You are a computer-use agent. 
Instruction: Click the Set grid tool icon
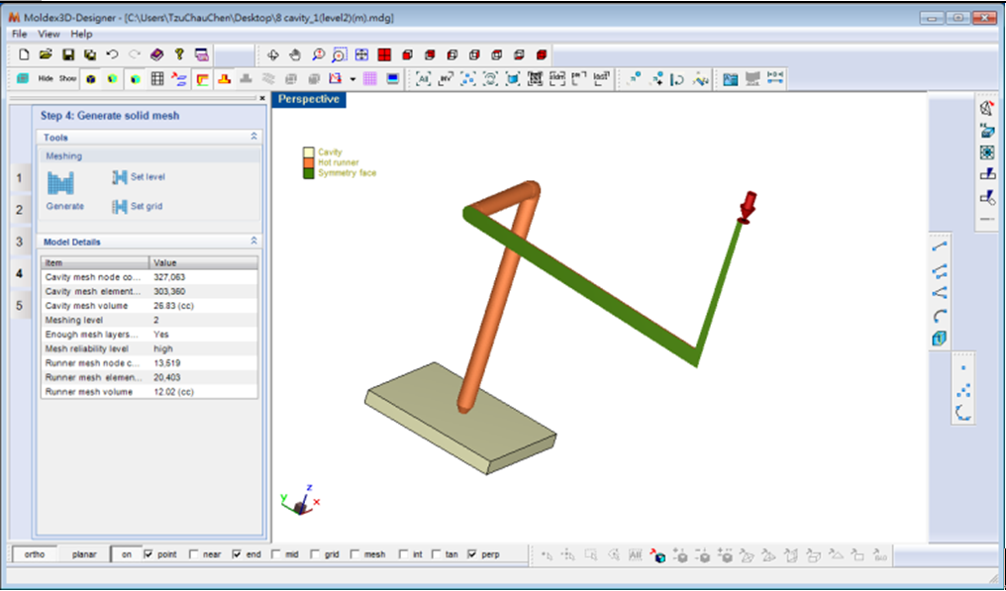tap(121, 207)
